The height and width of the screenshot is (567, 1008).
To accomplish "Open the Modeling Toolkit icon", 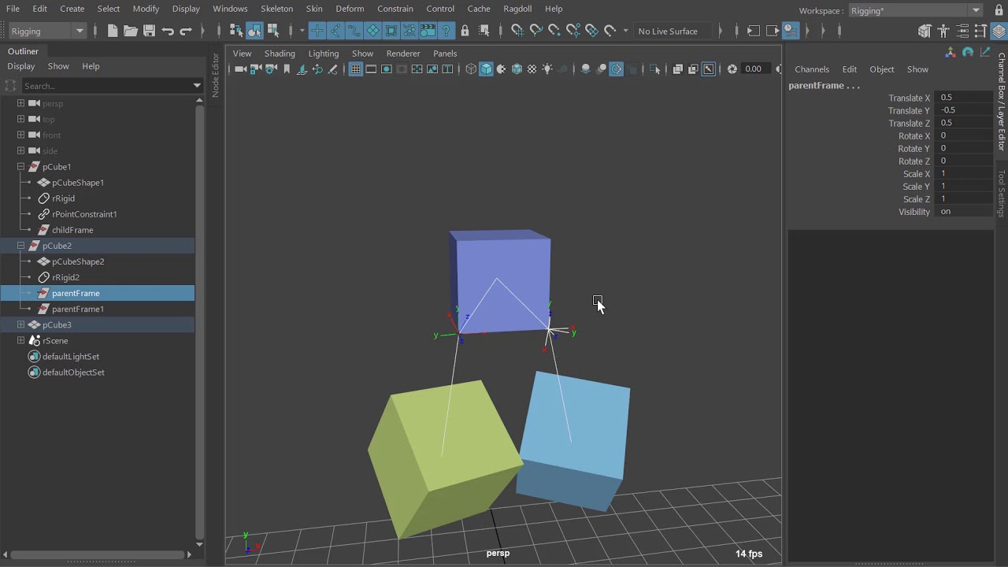I will [x=925, y=31].
